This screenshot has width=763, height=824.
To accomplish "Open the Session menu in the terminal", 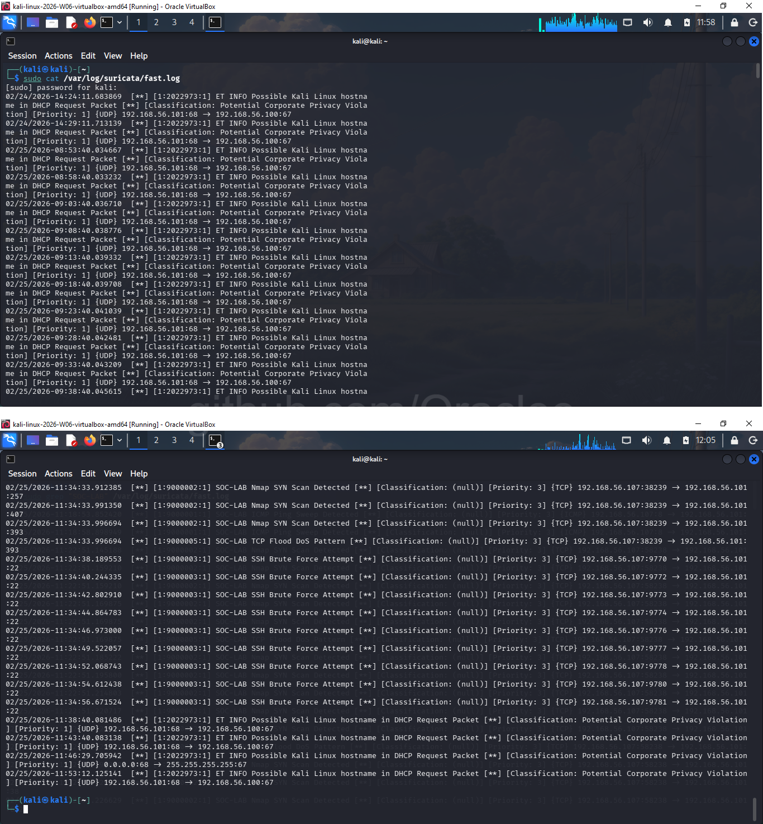I will tap(22, 56).
